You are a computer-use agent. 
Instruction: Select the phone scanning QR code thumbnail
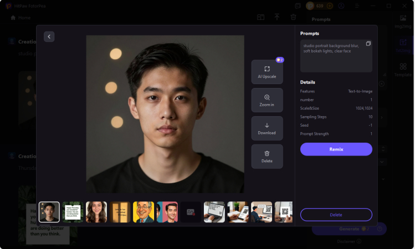coord(238,212)
